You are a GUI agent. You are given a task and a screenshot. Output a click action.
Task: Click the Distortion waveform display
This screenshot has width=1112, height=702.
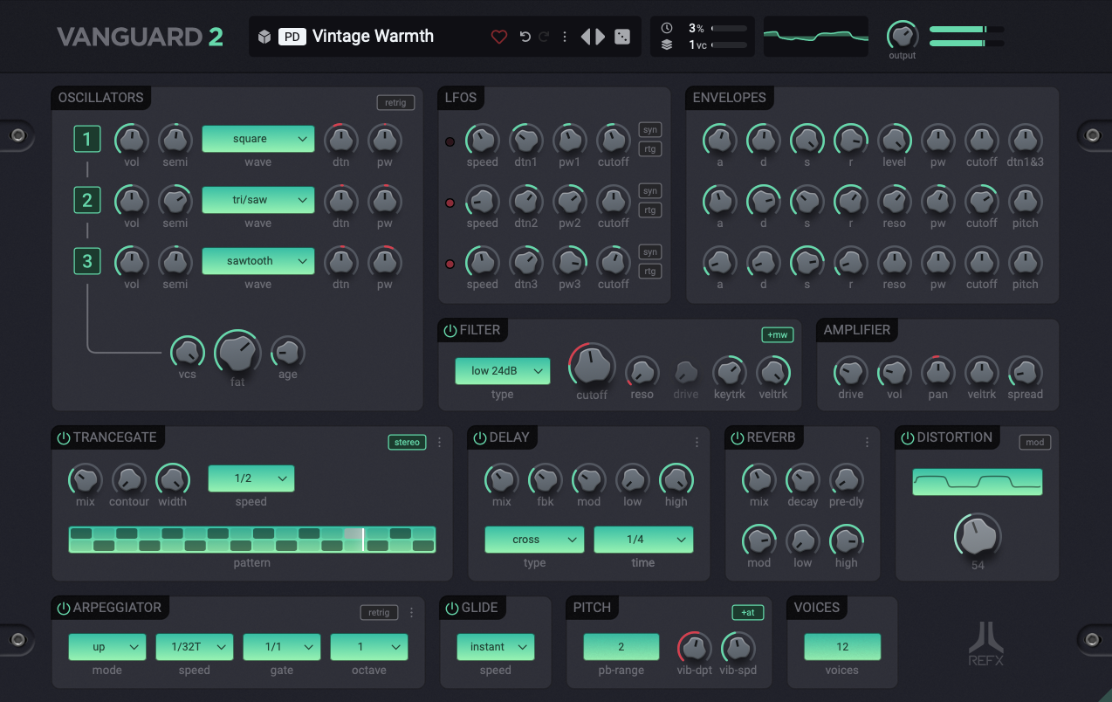point(978,482)
